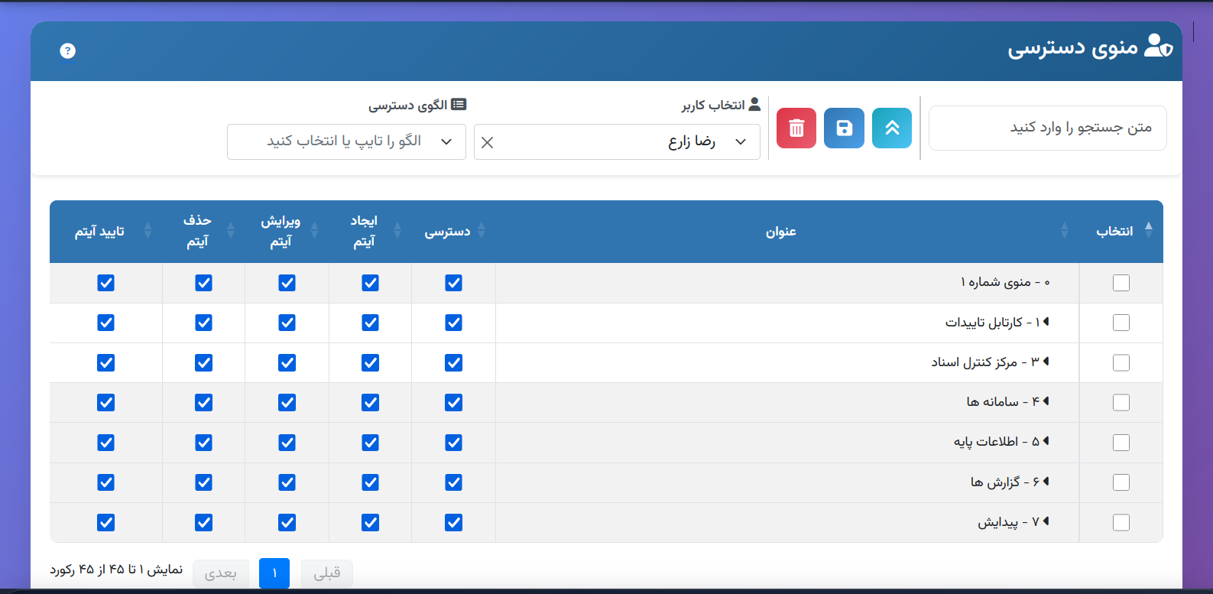This screenshot has width=1213, height=594.
Task: Uncheck حذف آیتم for منوی شماره ۱
Action: coord(203,283)
